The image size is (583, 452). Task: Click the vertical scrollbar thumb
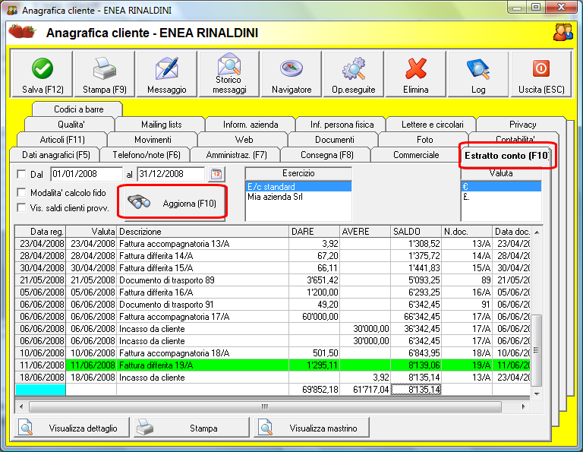[537, 350]
